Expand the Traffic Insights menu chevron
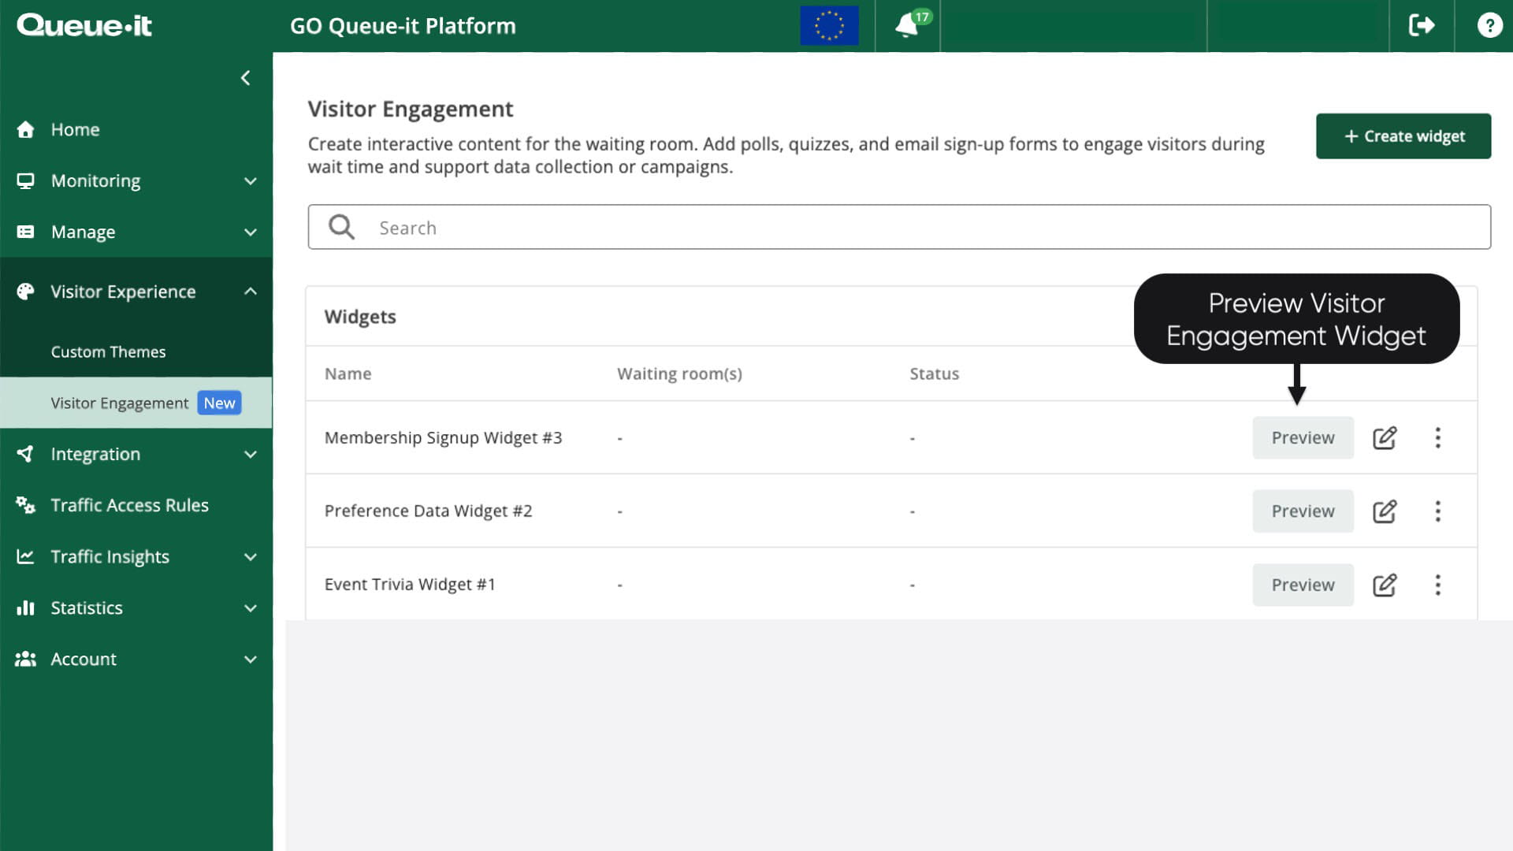The height and width of the screenshot is (851, 1513). click(x=251, y=557)
